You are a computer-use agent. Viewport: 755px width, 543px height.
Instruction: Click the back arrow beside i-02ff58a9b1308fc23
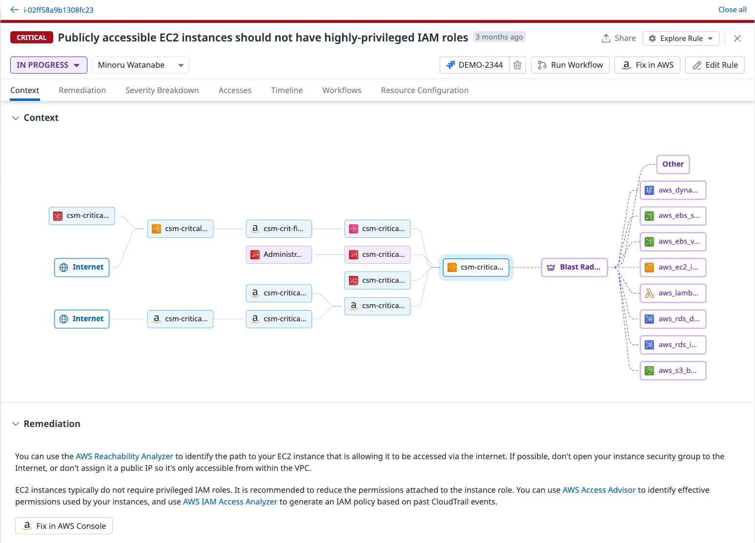point(13,9)
